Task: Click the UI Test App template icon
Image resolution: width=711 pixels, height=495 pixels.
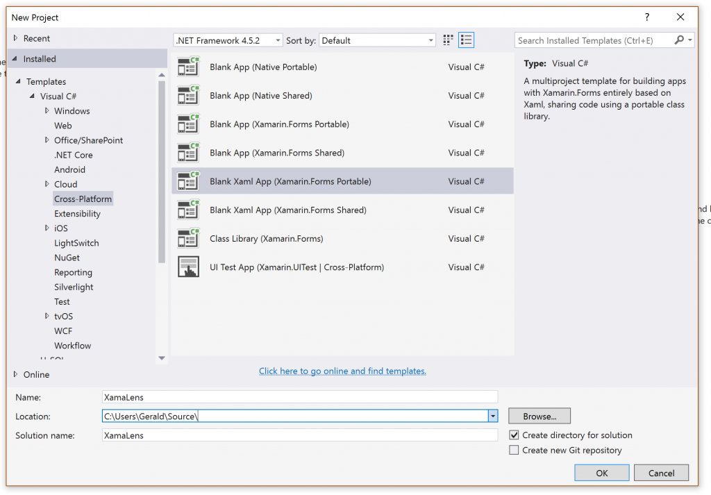Action: [x=188, y=267]
